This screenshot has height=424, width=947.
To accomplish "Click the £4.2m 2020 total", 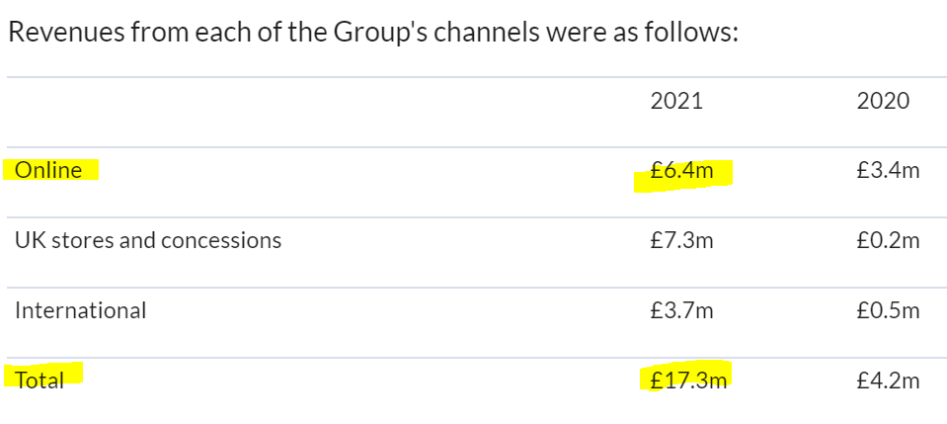I will point(888,381).
